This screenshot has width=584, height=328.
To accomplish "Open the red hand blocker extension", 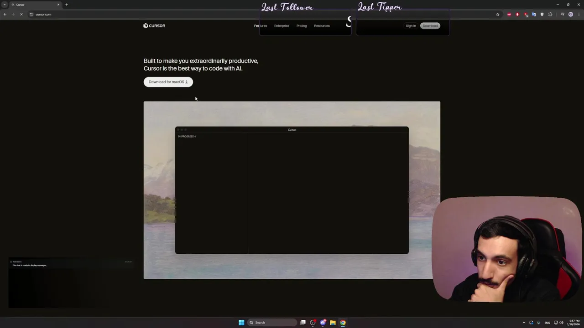I will pos(517,14).
